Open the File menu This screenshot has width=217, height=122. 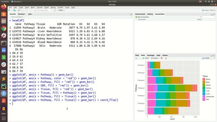coord(10,7)
